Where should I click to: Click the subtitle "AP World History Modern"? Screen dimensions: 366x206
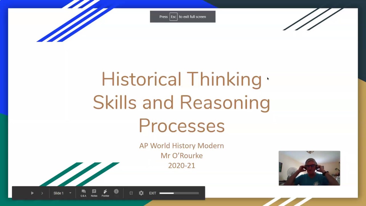[182, 146]
